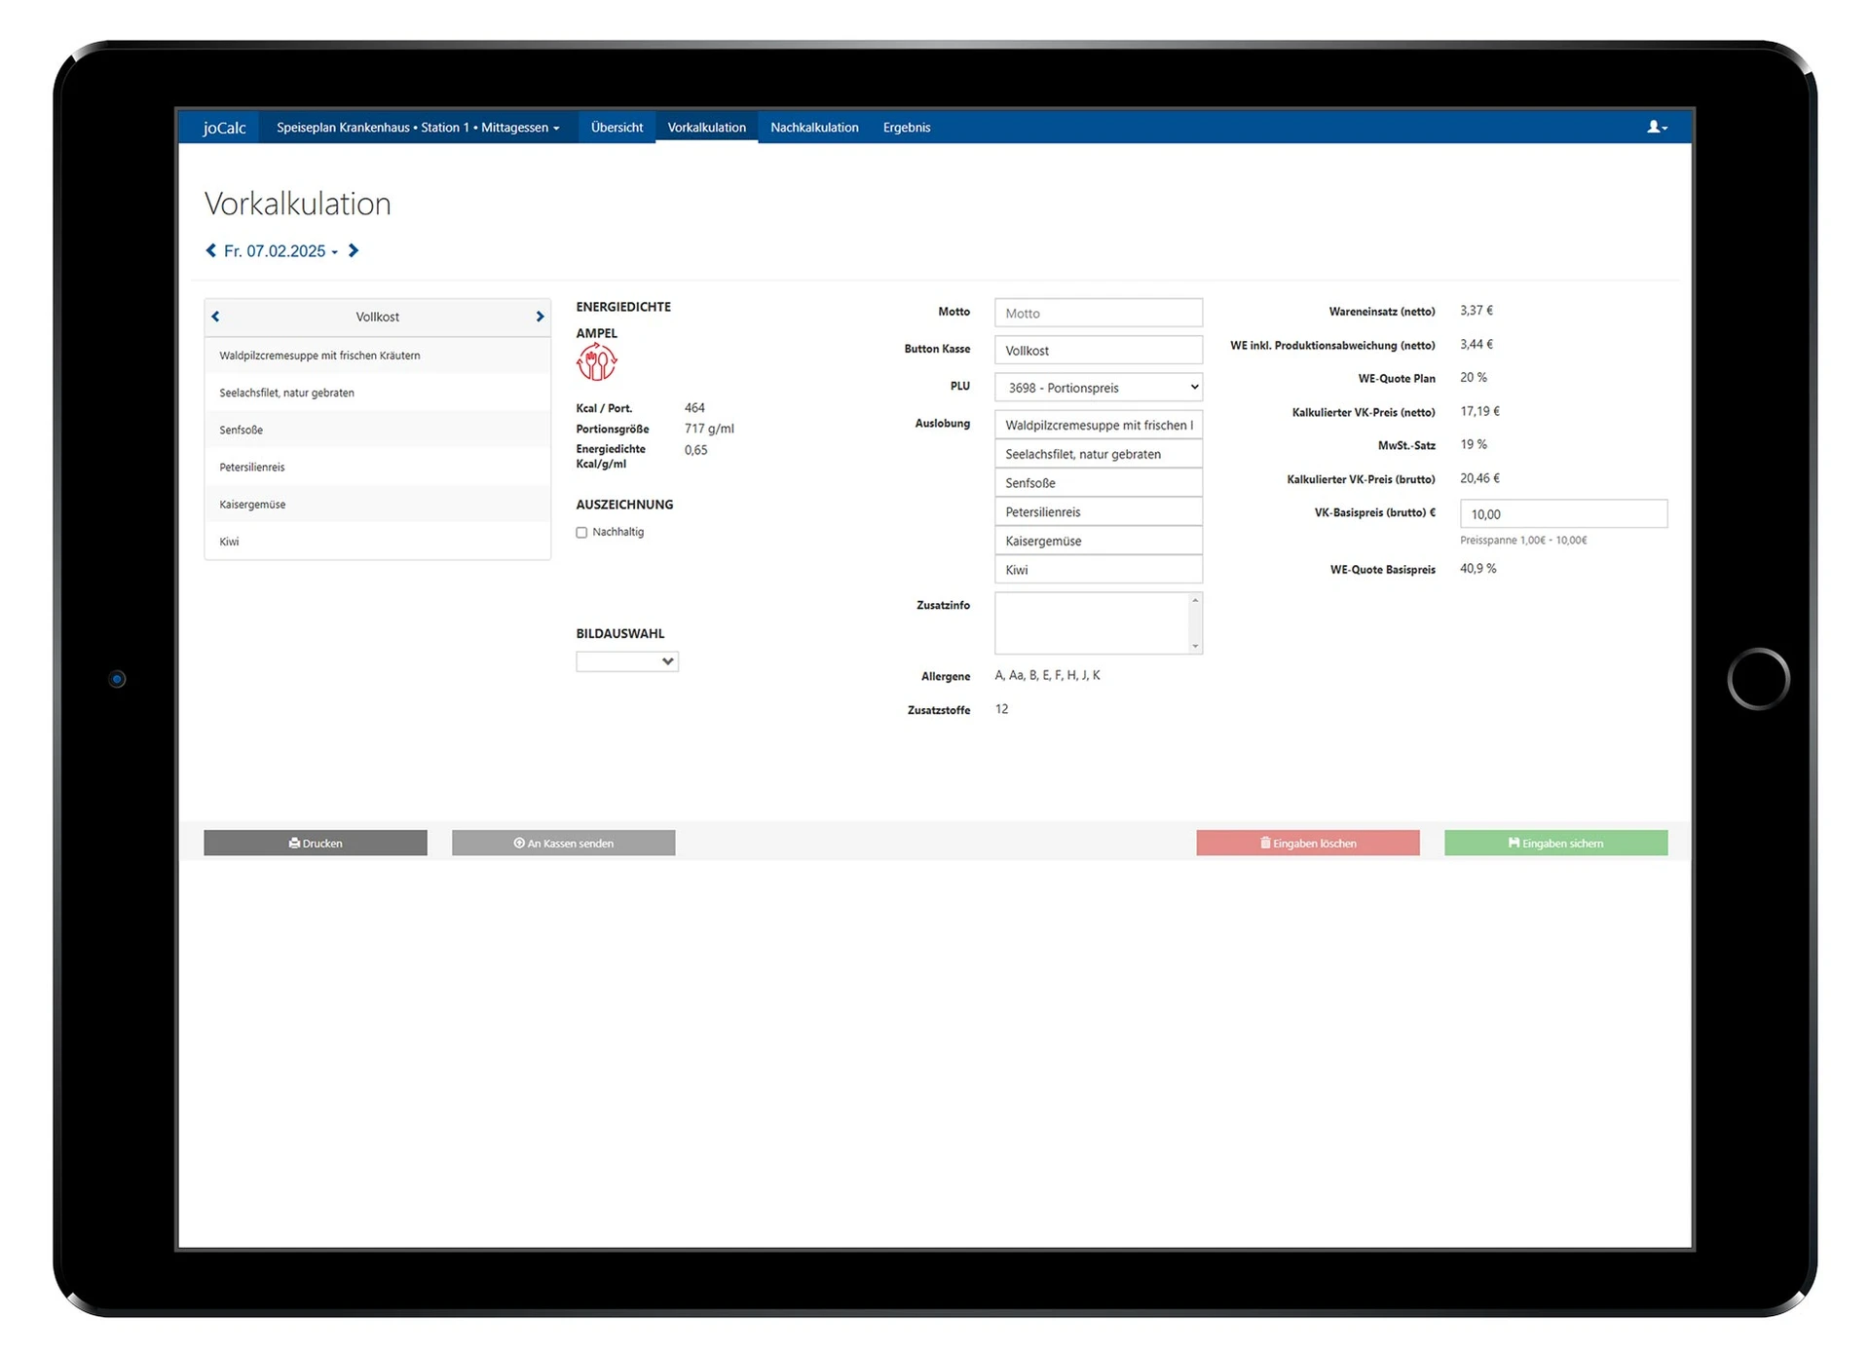Open the Übersicht tab
Screen dimensions: 1870x1353
click(617, 128)
